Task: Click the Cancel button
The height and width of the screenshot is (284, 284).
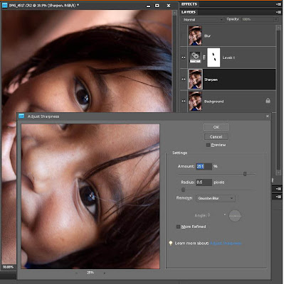Action: point(216,137)
